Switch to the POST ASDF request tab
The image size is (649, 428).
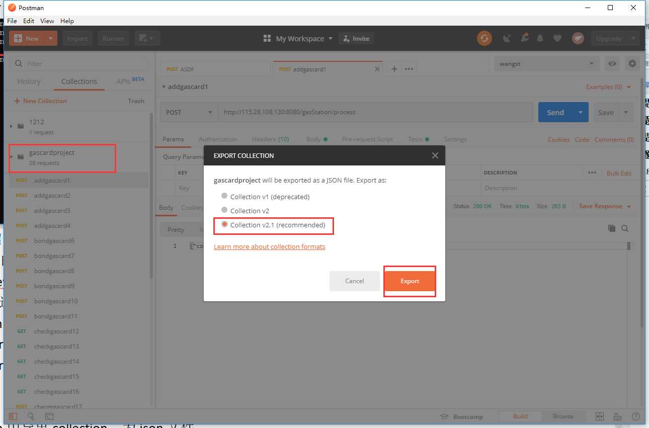click(215, 69)
